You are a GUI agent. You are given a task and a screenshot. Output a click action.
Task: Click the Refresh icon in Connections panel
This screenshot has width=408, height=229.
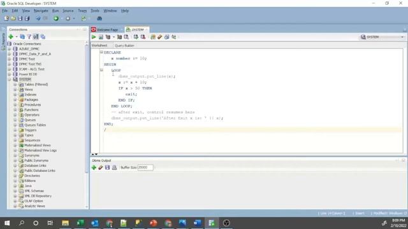coord(22,37)
